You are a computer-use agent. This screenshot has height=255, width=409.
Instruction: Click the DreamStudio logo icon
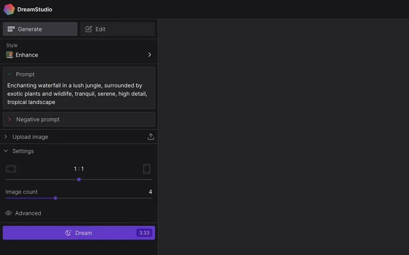click(9, 9)
